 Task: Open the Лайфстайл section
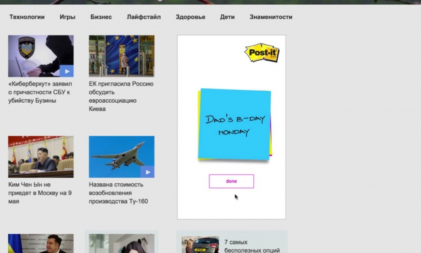coord(144,17)
